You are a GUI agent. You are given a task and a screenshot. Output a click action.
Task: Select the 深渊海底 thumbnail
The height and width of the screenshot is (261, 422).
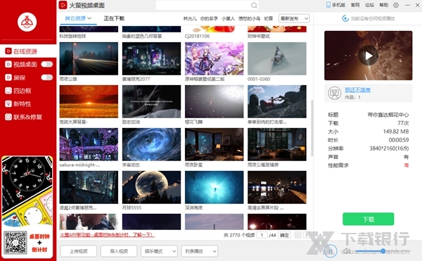click(x=215, y=187)
